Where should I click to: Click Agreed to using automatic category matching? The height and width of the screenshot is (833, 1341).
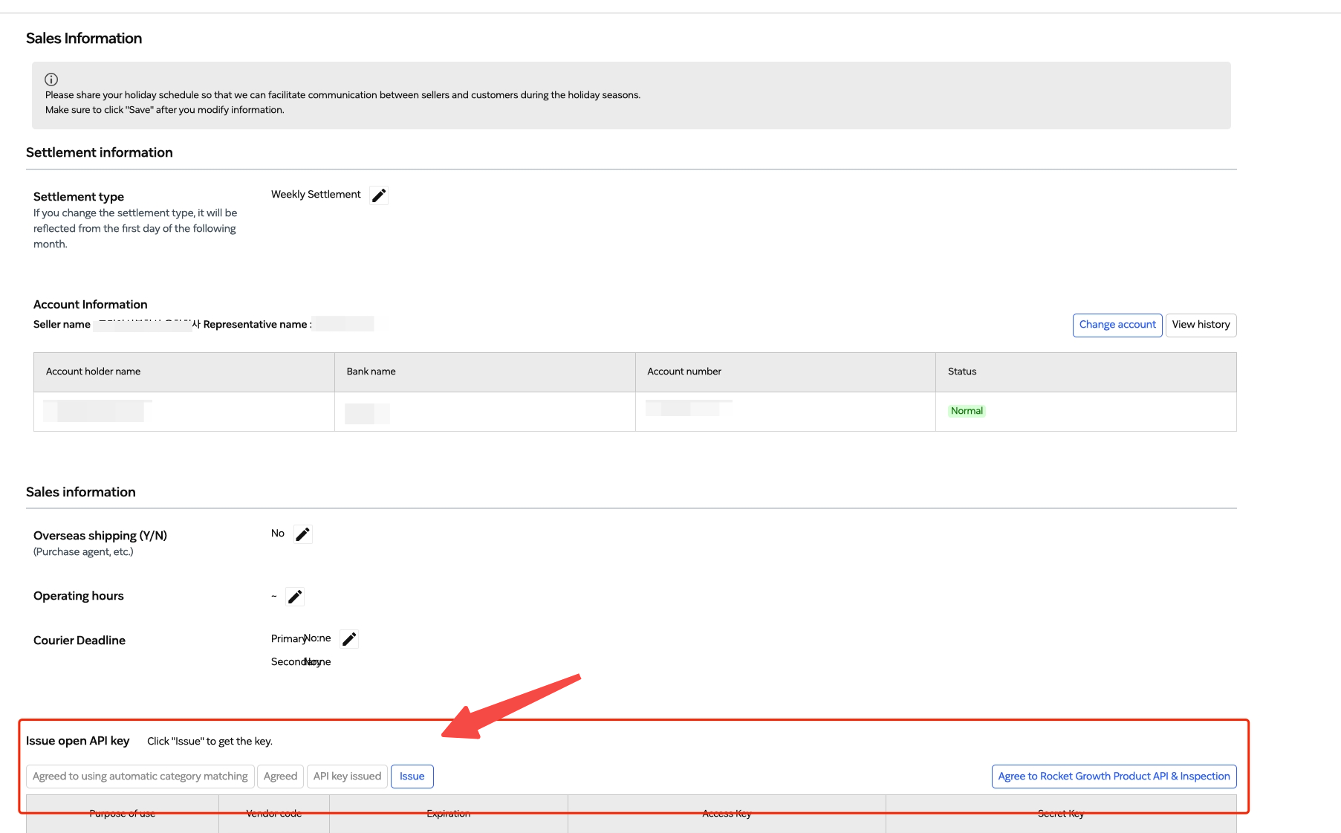point(140,777)
